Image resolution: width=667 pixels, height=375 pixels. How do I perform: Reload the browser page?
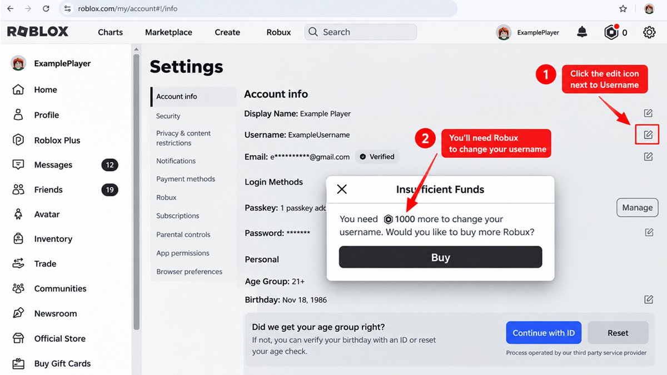46,9
